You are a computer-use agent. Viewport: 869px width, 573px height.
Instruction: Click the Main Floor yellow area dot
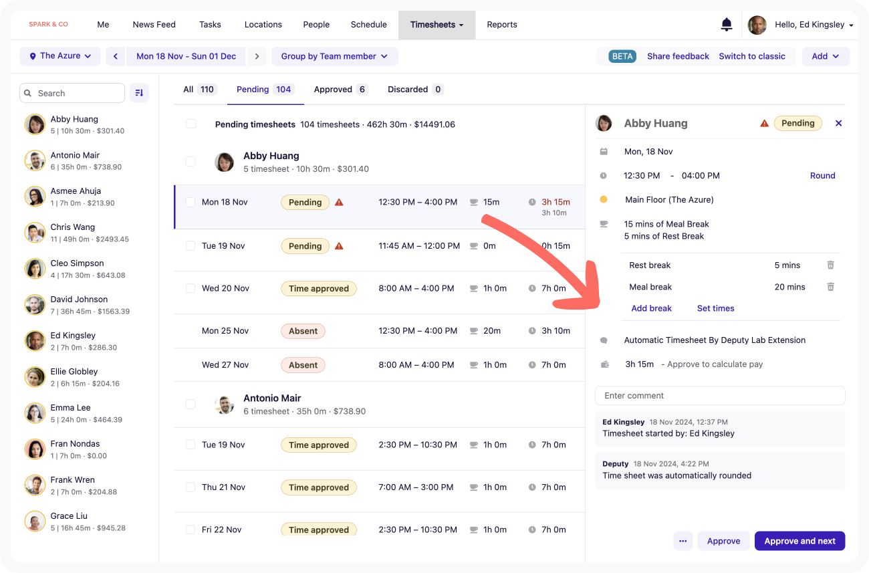tap(604, 199)
